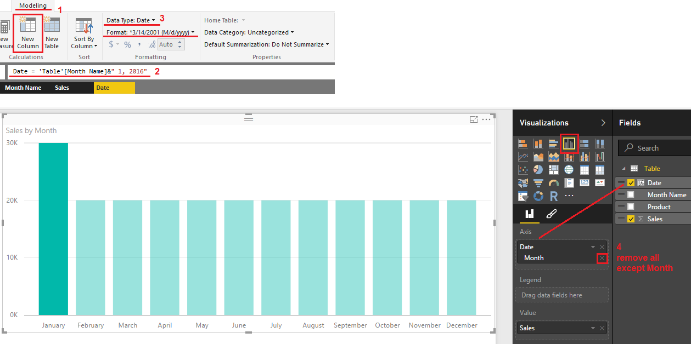The image size is (691, 344).
Task: Open More options on the chart visual
Action: [x=486, y=119]
